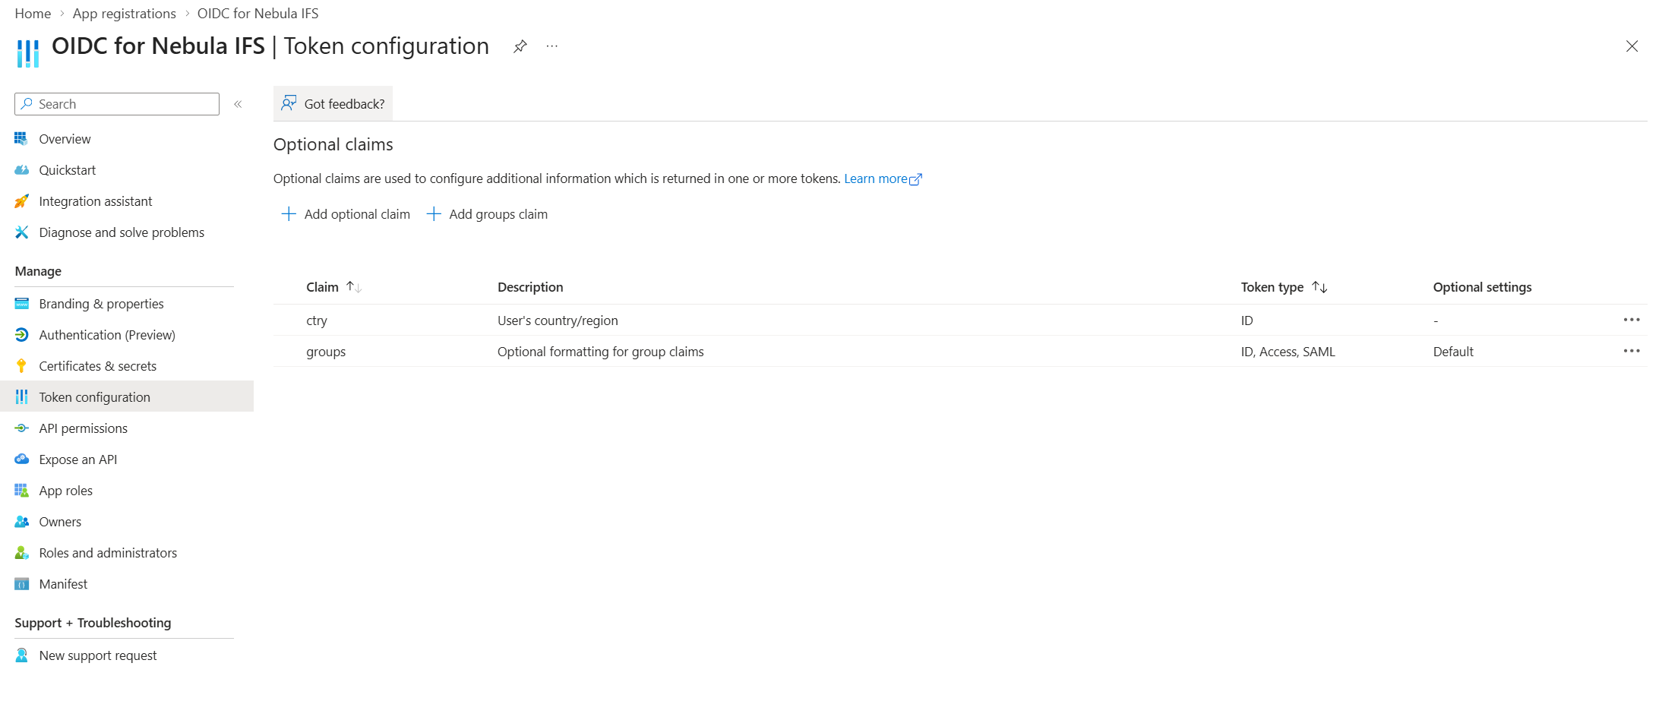Click Add optional claim button
1659x720 pixels.
point(346,214)
